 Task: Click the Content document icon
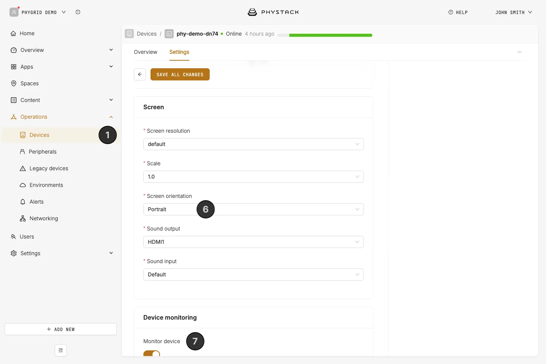(x=14, y=100)
